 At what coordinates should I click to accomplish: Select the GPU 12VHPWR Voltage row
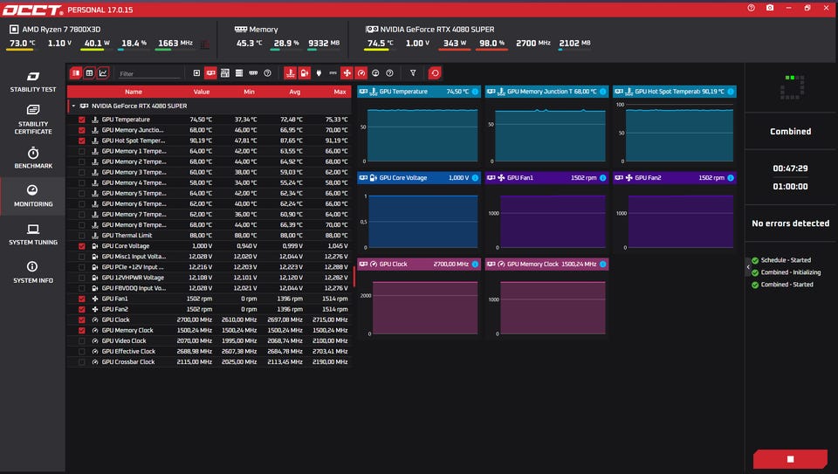(x=209, y=278)
